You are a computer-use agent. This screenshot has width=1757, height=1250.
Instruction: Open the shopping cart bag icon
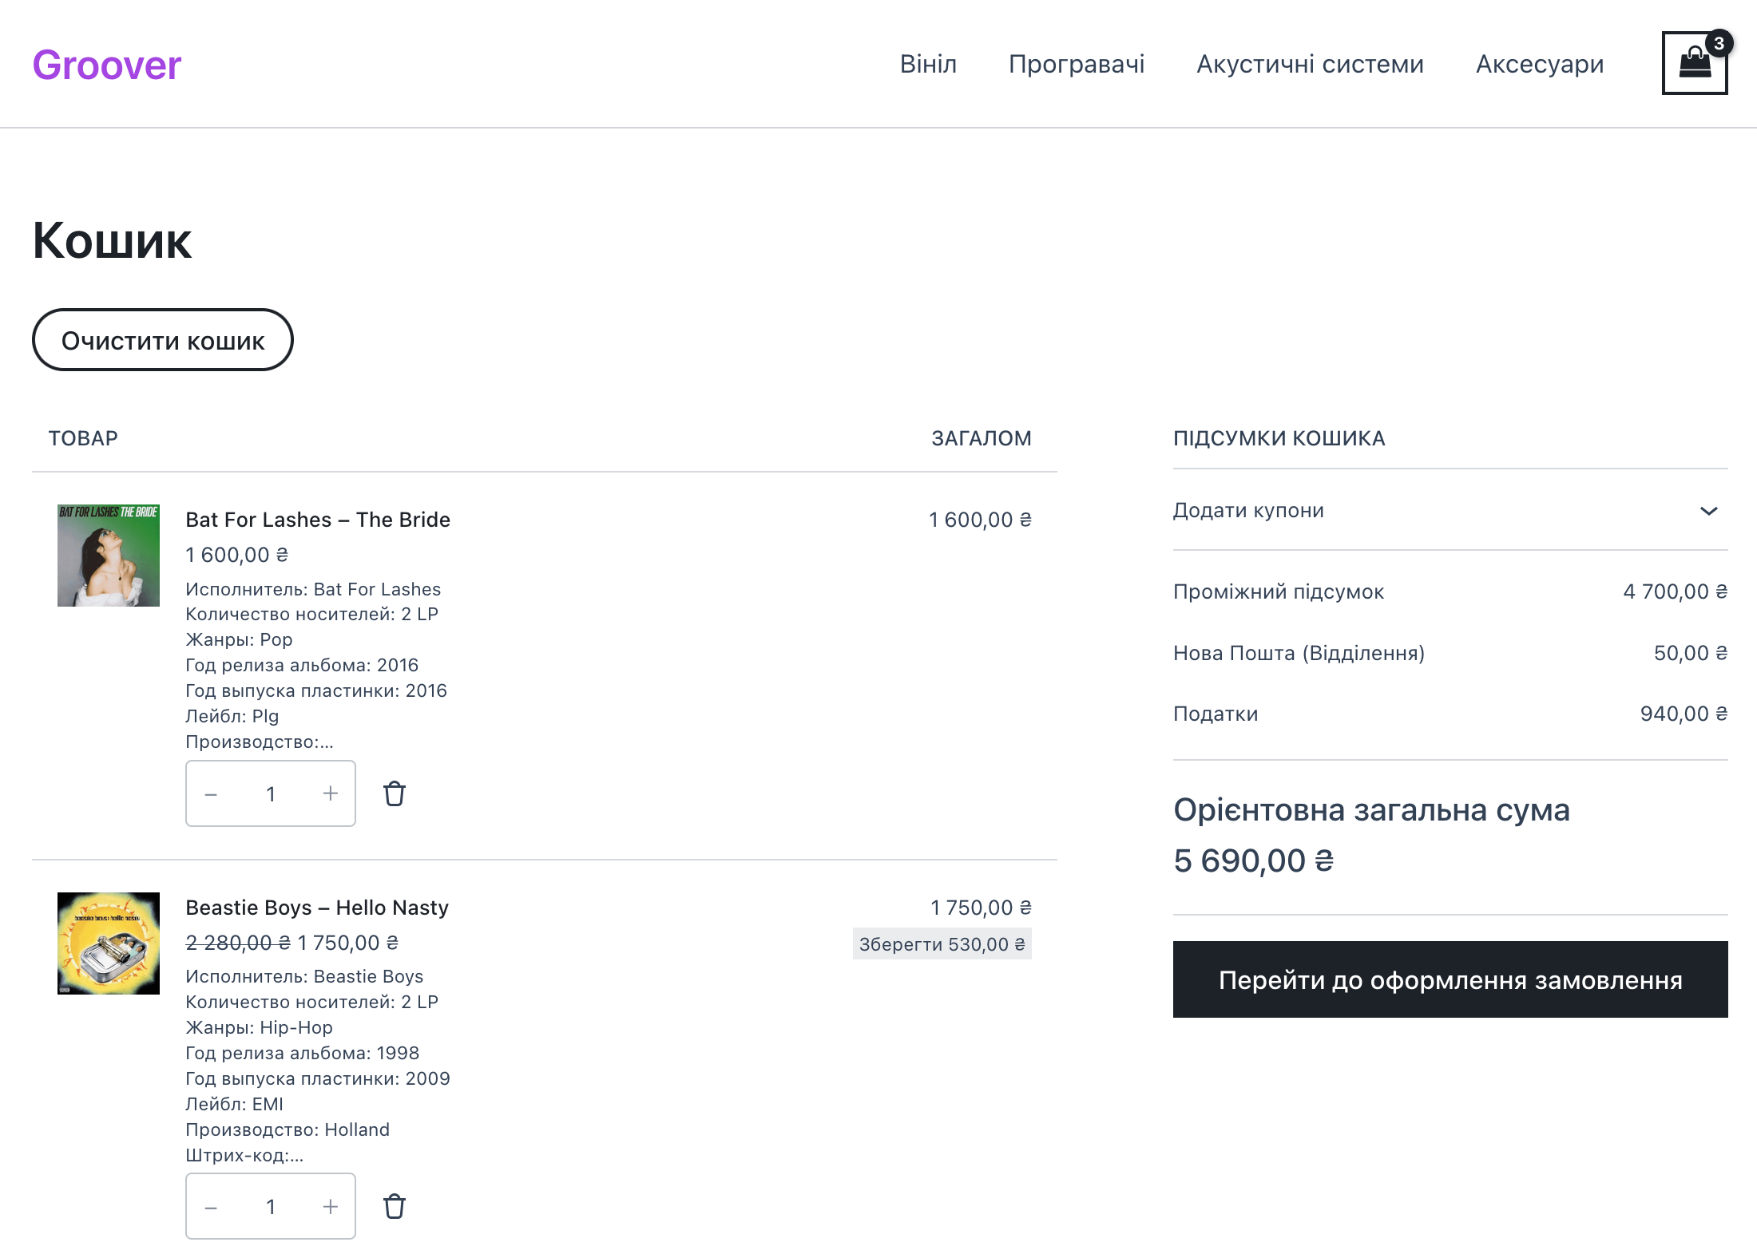coord(1695,63)
